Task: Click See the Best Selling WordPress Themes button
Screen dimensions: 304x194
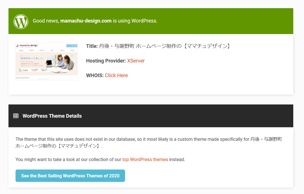Action: tap(70, 176)
